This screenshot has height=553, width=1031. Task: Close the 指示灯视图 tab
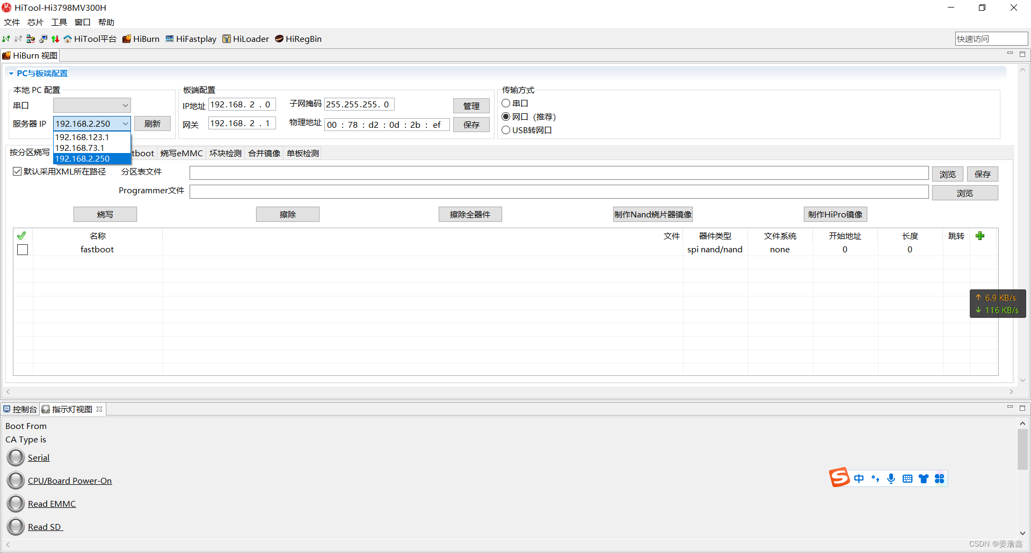coord(99,409)
